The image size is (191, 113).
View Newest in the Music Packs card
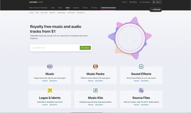click(x=91, y=81)
